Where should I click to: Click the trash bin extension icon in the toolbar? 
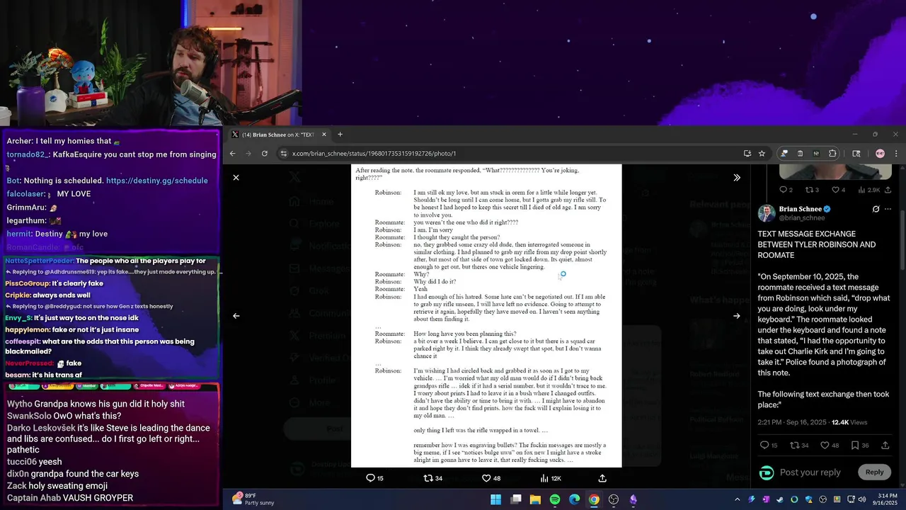[x=801, y=153]
